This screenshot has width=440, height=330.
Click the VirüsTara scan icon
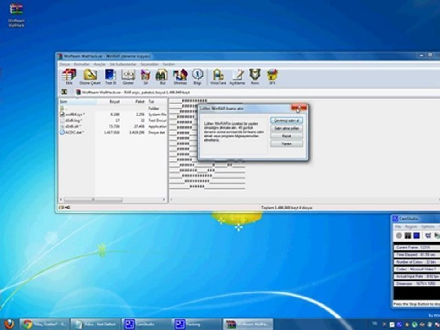(x=218, y=77)
